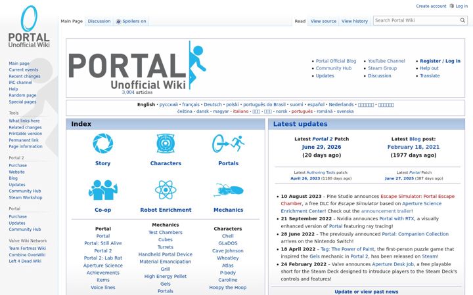Click What links here tool
Viewport: 473px width, 295px height.
tap(24, 121)
